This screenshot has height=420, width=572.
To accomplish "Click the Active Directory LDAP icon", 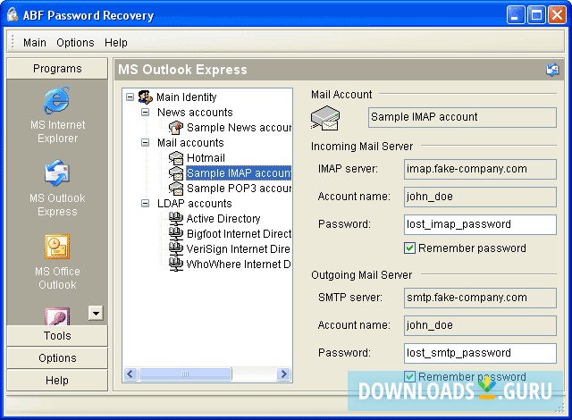I will (x=176, y=219).
